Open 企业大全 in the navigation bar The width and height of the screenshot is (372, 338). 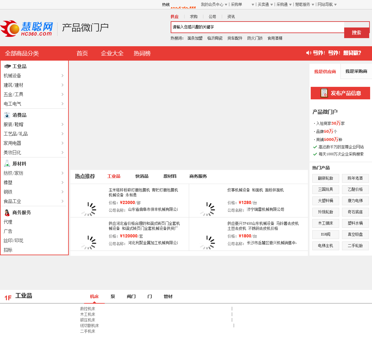pyautogui.click(x=112, y=53)
